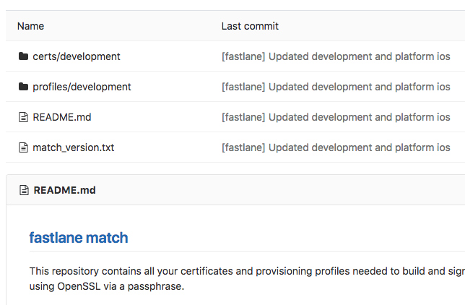
Task: Open the commit message on the match_version.txt row
Action: [336, 147]
